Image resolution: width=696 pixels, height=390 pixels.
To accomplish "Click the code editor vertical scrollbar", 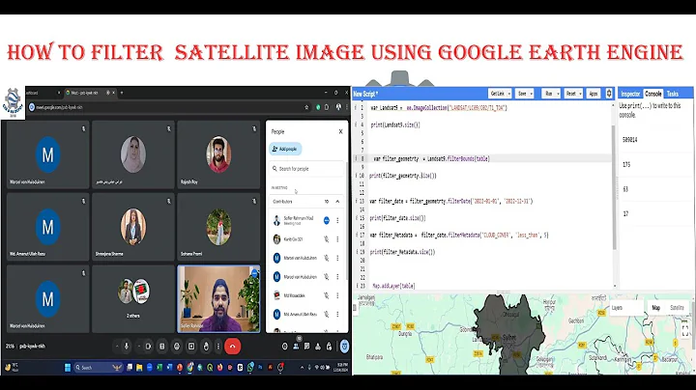I will point(615,186).
